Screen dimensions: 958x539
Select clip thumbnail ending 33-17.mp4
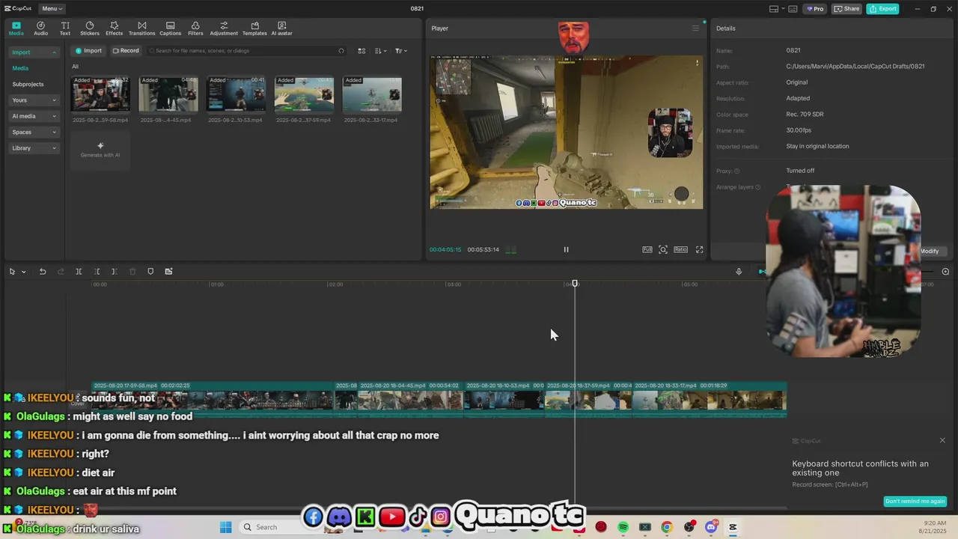click(x=372, y=94)
